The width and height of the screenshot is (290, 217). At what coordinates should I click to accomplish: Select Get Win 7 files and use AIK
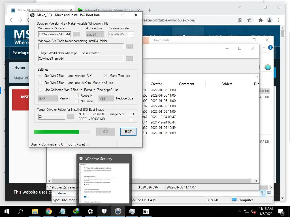click(40, 83)
